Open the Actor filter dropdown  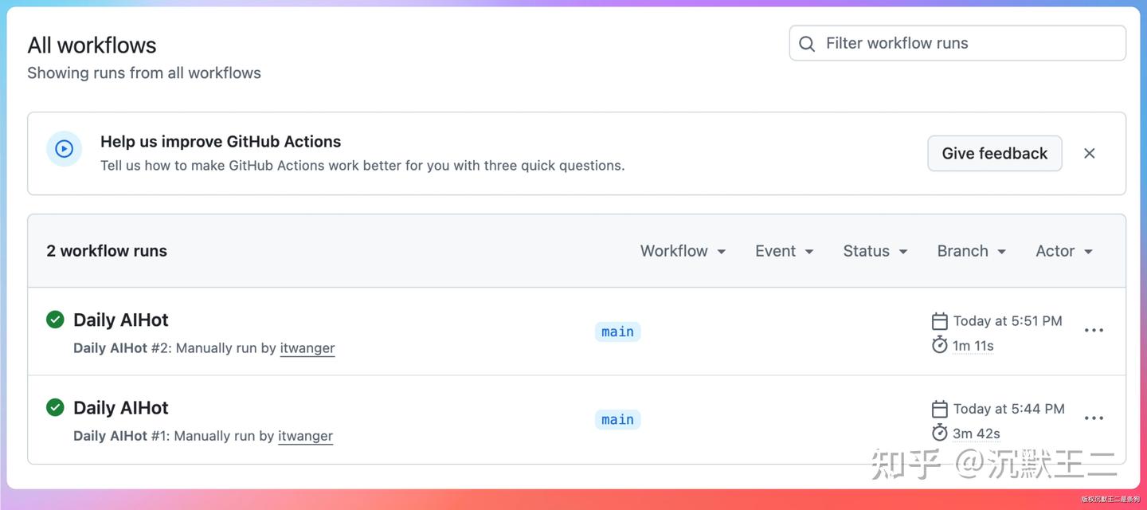[x=1064, y=251]
